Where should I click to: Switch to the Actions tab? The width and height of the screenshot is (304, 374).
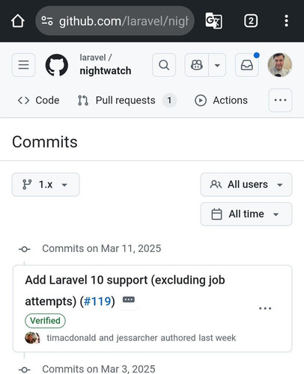pos(221,100)
